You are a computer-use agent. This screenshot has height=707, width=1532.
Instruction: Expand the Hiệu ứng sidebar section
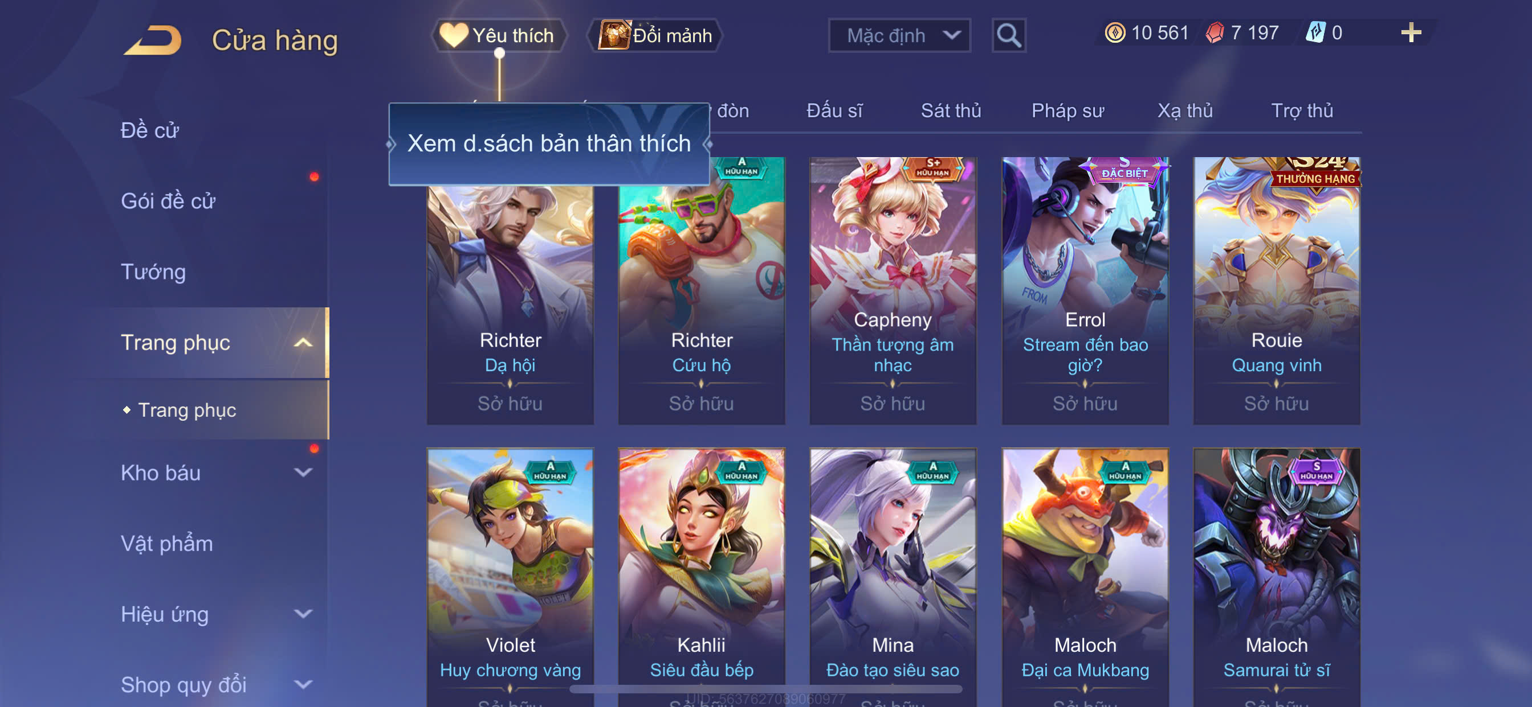[x=303, y=614]
